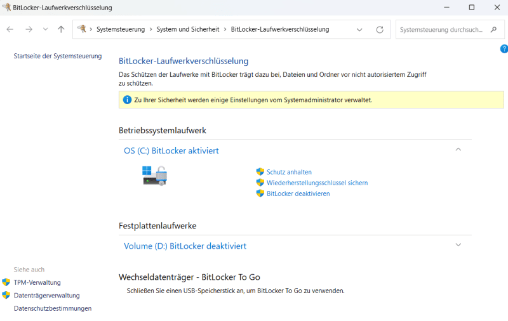Click the Systemsteuerung search field
The image size is (508, 321).
[442, 29]
